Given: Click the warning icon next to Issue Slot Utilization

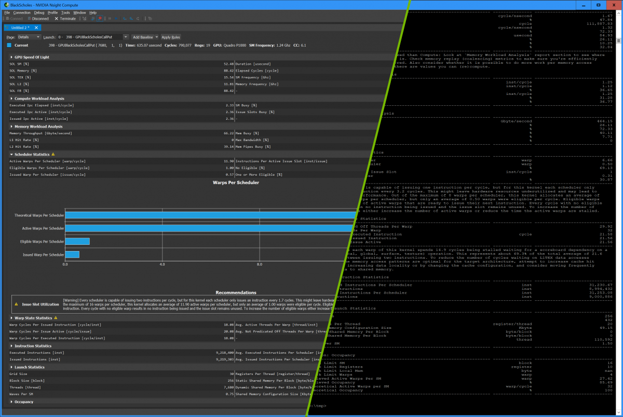Looking at the screenshot, I should 16,304.
